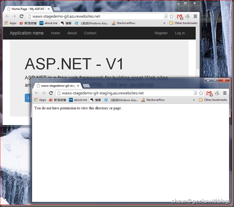The image size is (234, 207).
Task: Open Other bookmarks folder in front window
Action: point(213,100)
